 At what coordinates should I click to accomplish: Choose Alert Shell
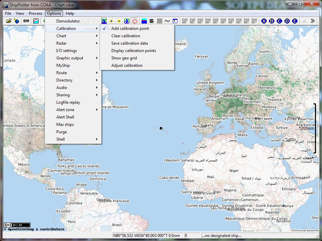click(x=73, y=117)
